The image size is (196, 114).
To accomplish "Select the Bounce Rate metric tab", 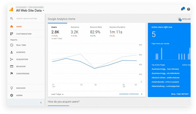I will (96, 31).
